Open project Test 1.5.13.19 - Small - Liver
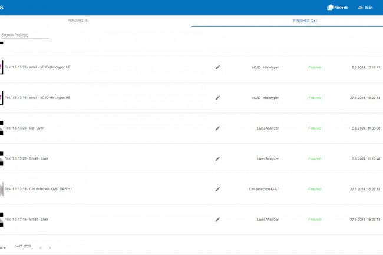383x255 pixels. click(x=27, y=220)
